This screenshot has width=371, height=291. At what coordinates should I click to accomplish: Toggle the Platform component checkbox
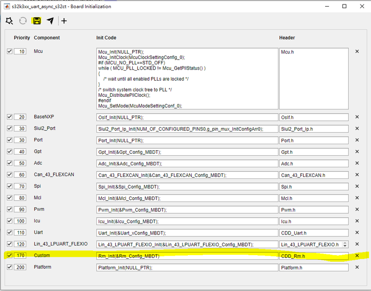click(x=10, y=267)
